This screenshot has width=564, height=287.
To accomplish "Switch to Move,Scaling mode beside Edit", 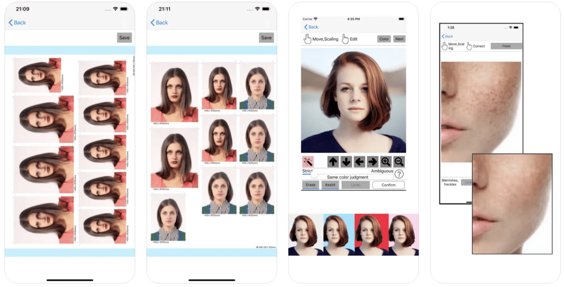I will (321, 39).
